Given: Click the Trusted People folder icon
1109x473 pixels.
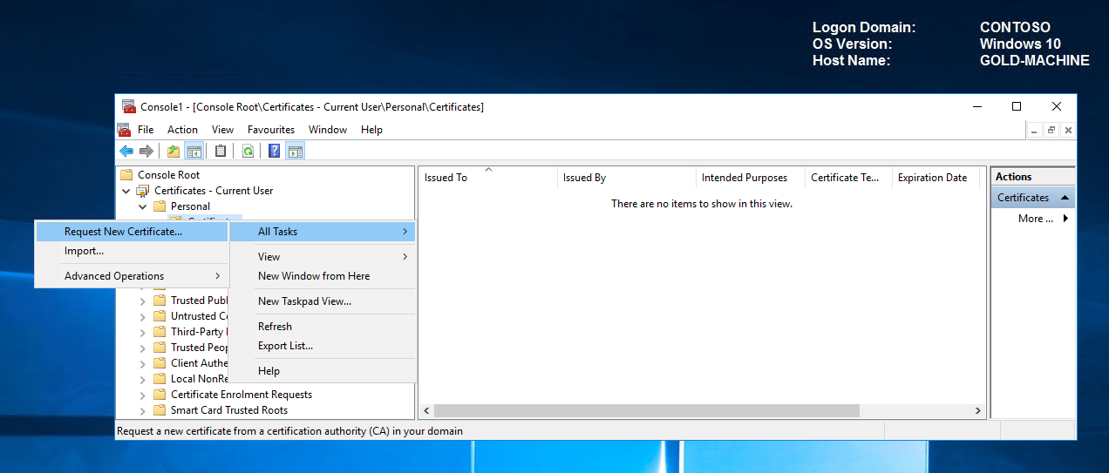Looking at the screenshot, I should click(x=160, y=347).
